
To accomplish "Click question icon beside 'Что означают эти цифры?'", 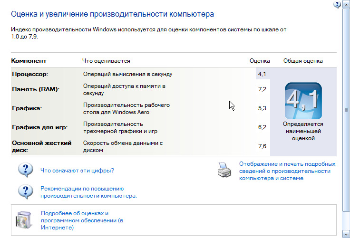I will 25,170.
